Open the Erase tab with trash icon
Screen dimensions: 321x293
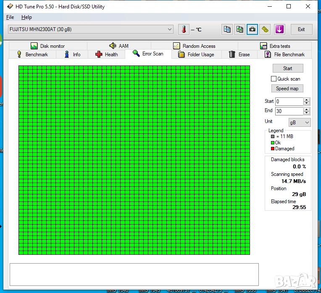239,55
